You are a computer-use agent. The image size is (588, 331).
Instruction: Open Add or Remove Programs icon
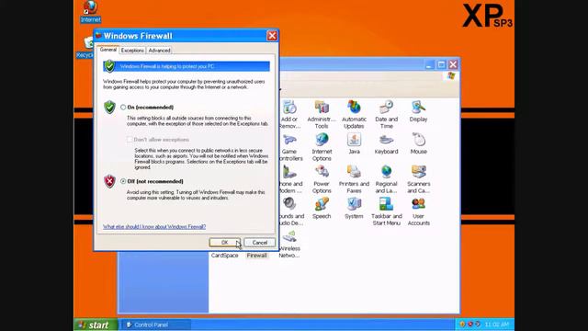click(x=289, y=108)
